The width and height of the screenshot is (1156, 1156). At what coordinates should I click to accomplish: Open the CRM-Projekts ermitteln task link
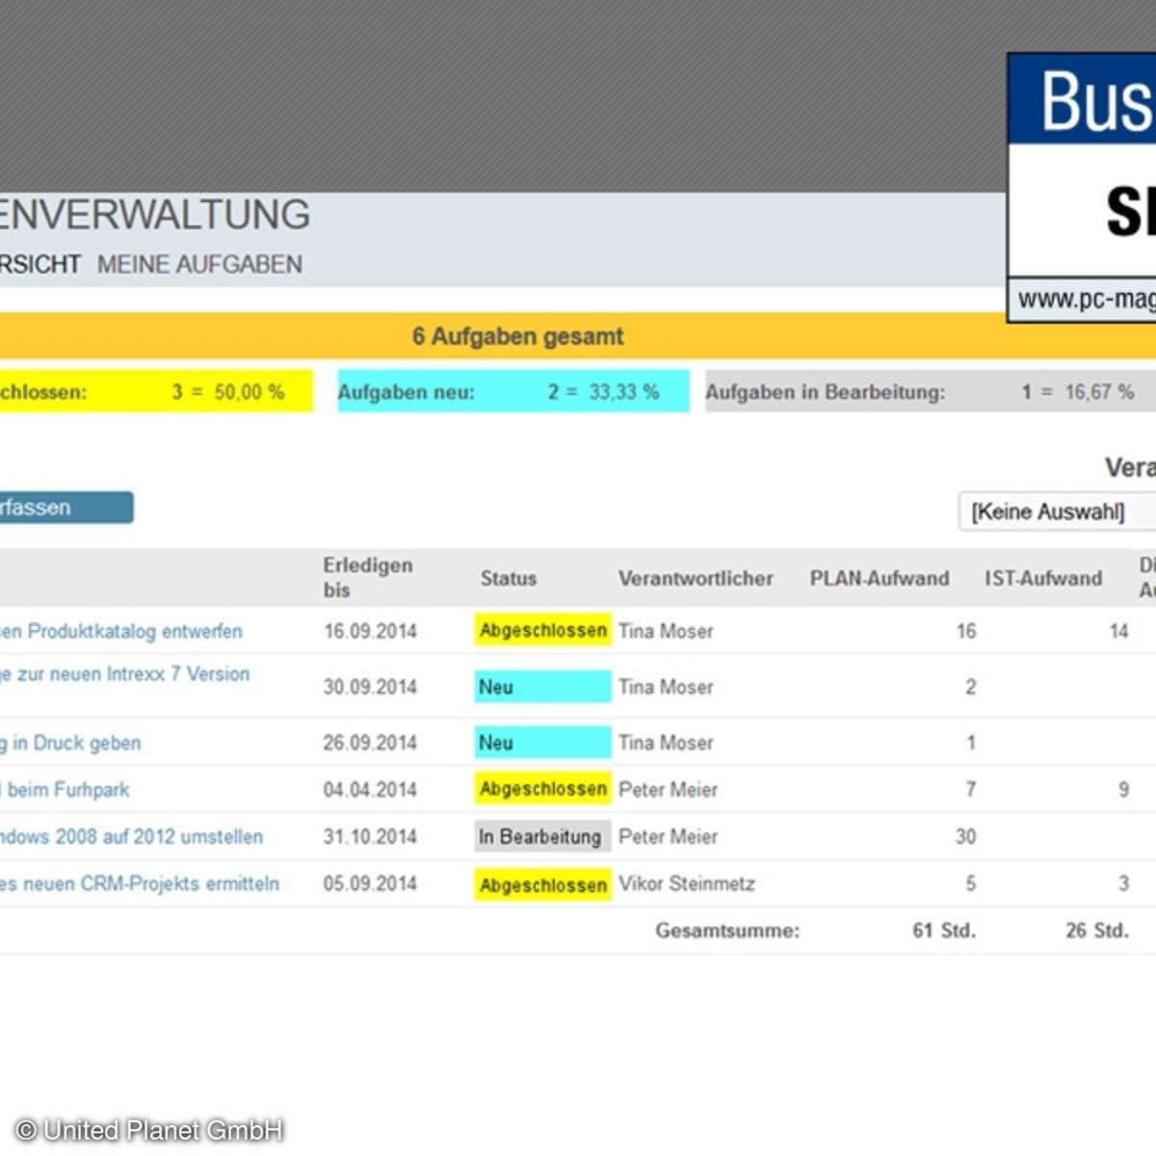(140, 883)
